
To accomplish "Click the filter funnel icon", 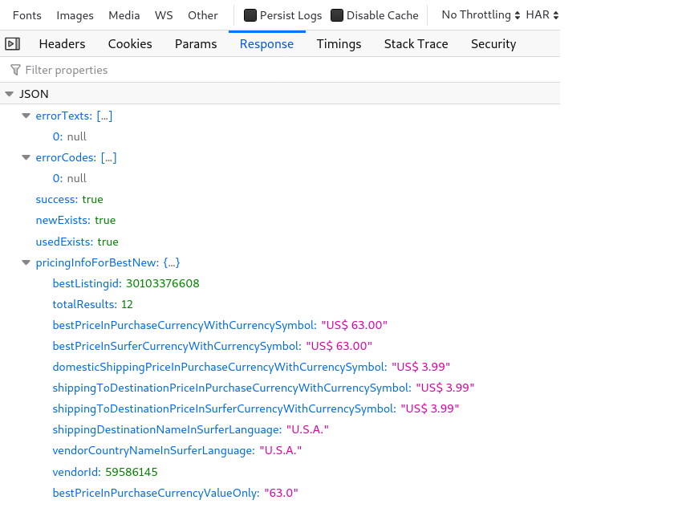I will 15,70.
